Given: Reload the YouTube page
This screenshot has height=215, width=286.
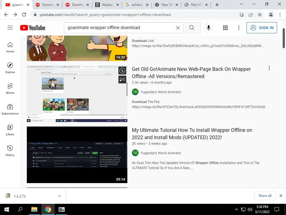Looking at the screenshot, I should [24, 15].
